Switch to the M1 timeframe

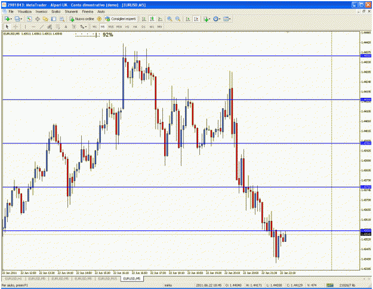coord(95,27)
